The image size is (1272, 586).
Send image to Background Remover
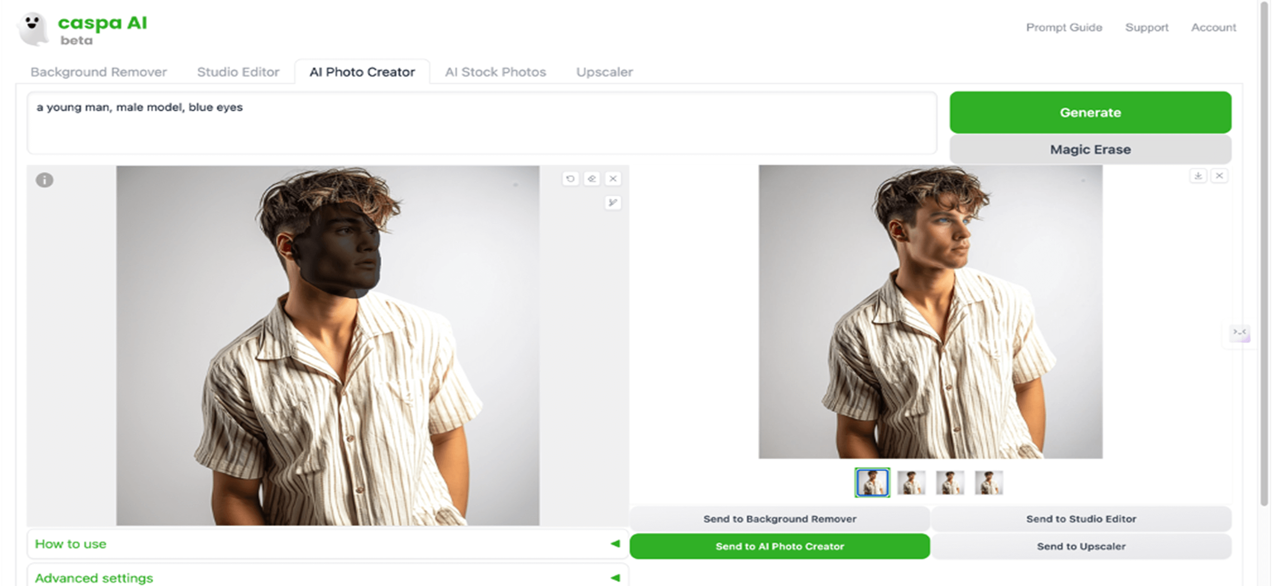point(780,519)
